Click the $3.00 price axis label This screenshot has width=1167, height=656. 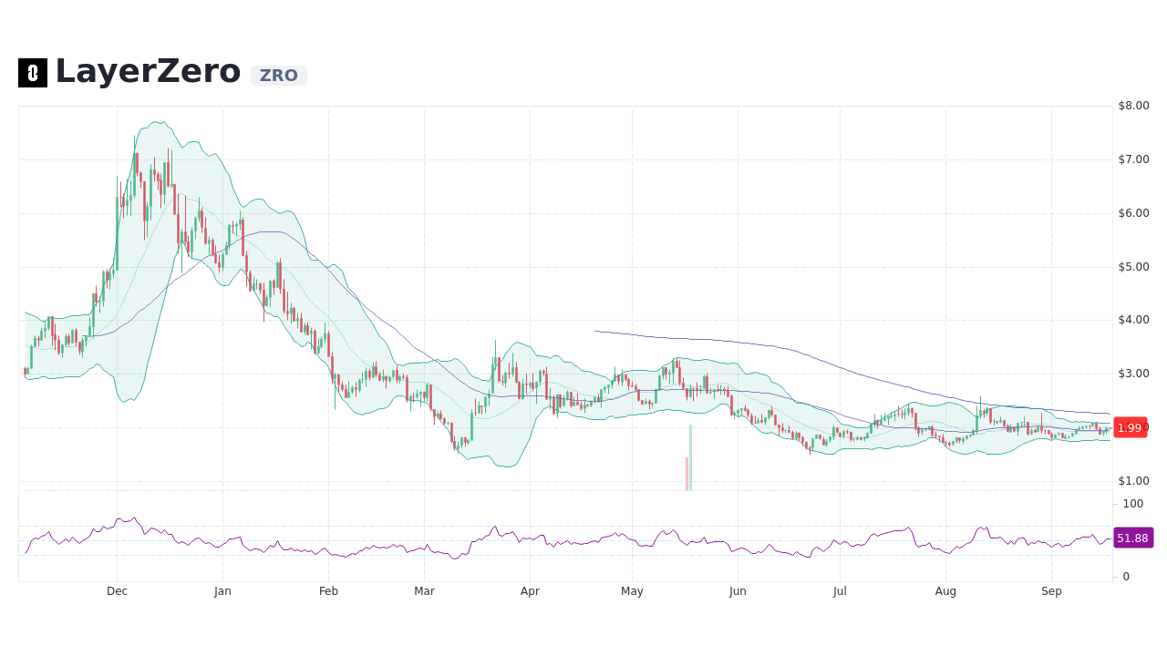coord(1133,374)
